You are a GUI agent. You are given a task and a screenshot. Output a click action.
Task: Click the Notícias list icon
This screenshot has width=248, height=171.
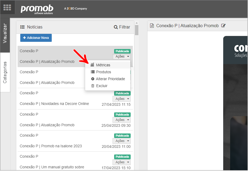[x=22, y=27]
